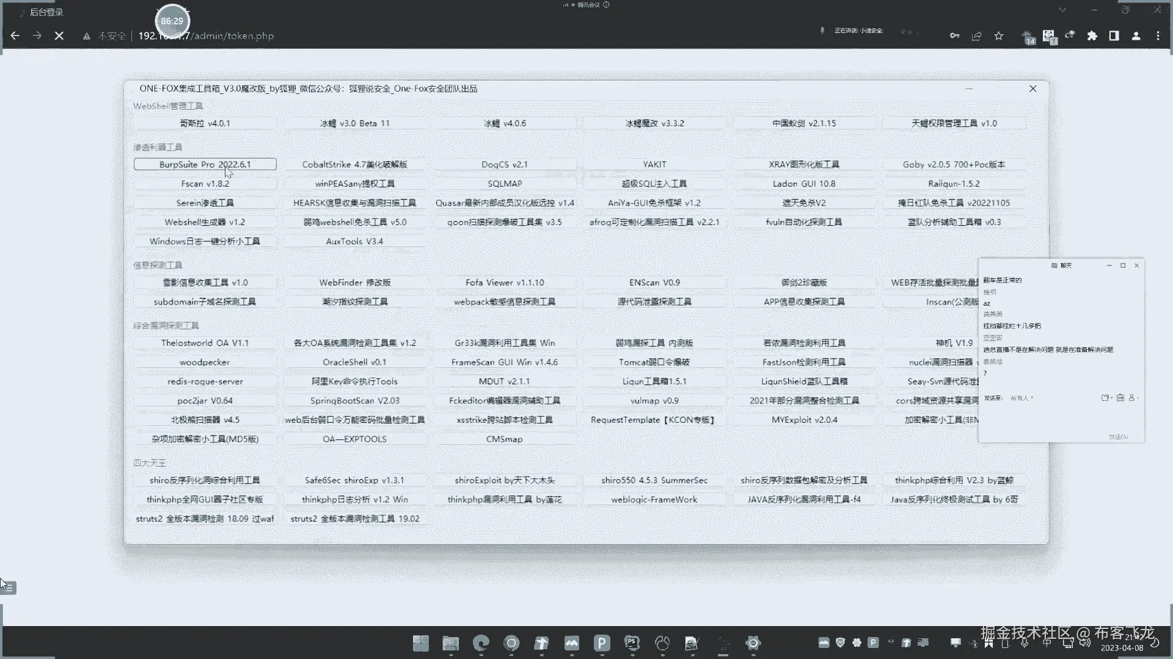The height and width of the screenshot is (659, 1173).
Task: Open the browser profile avatar icon
Action: coord(1136,36)
